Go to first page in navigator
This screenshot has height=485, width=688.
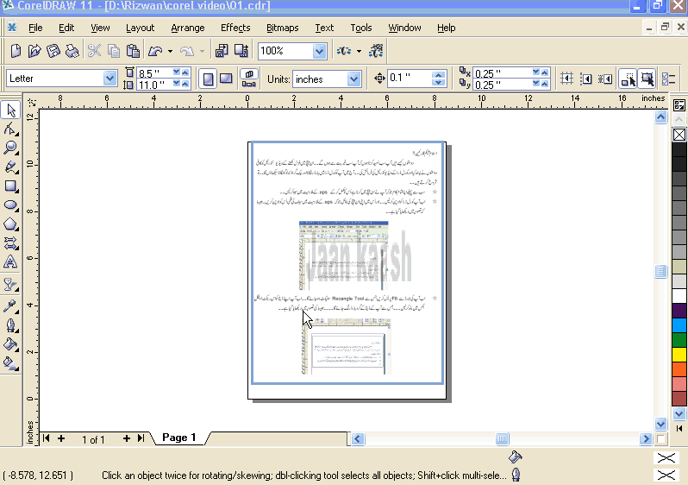pos(47,438)
